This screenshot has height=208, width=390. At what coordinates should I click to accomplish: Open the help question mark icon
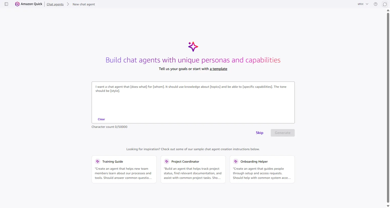coord(376,4)
